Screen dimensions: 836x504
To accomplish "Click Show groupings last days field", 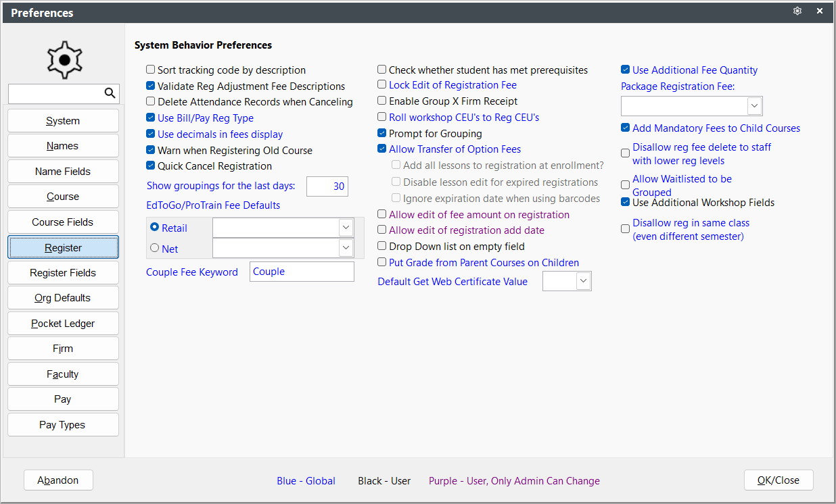I will (327, 186).
